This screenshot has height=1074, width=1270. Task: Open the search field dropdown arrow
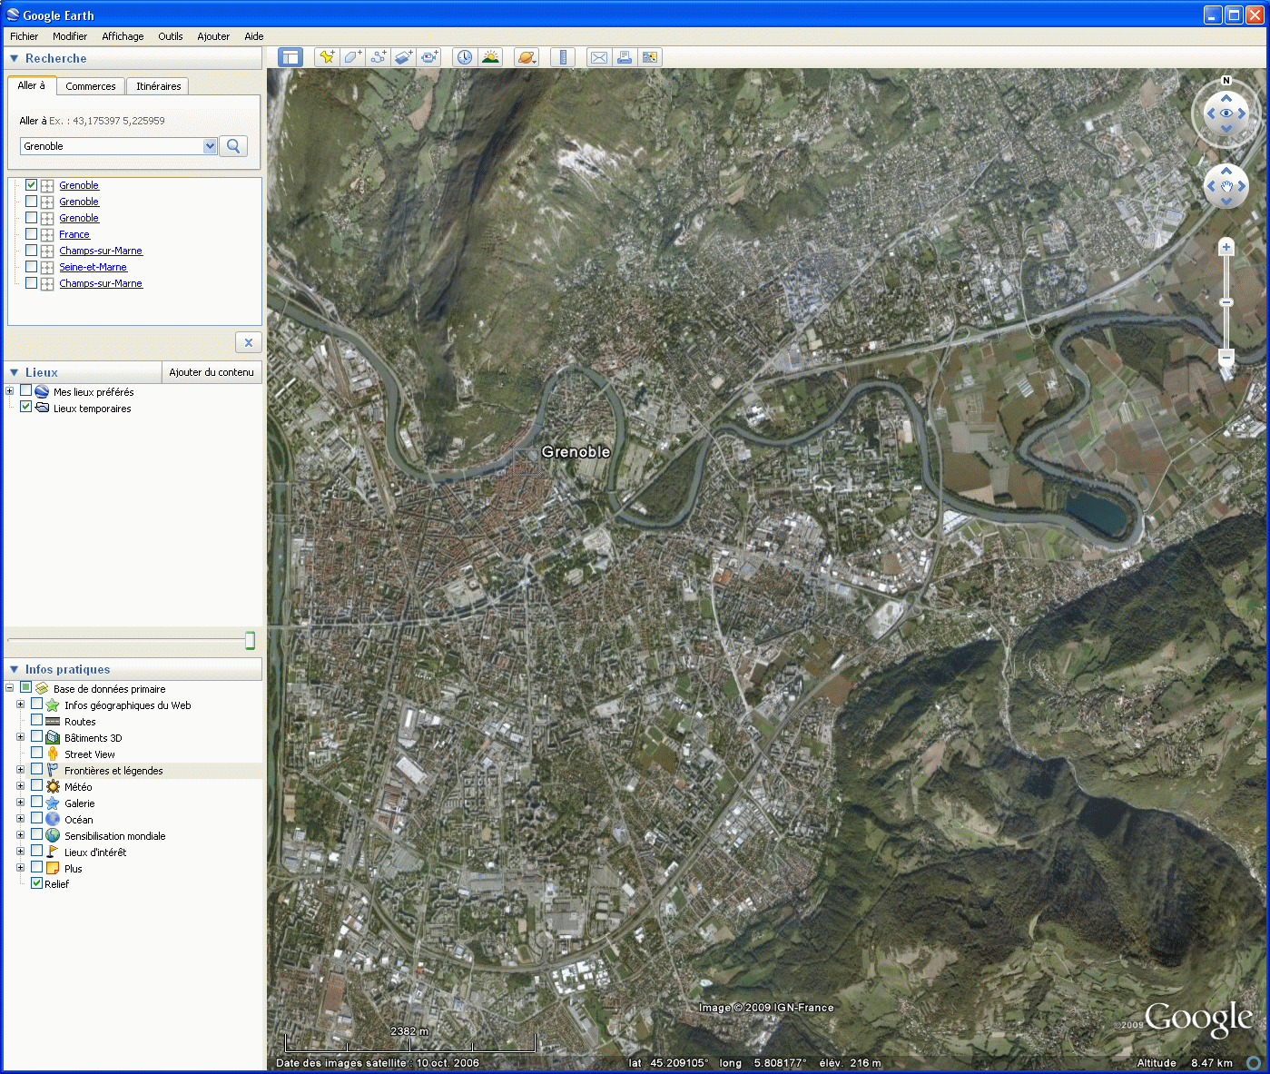(210, 146)
